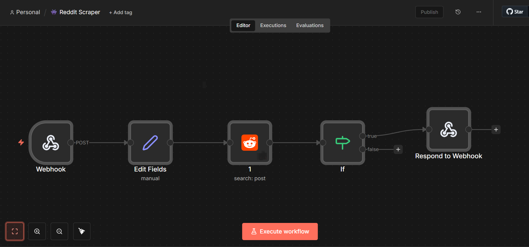529x247 pixels.
Task: Click the 'Respond to Webhook' label
Action: coord(449,156)
